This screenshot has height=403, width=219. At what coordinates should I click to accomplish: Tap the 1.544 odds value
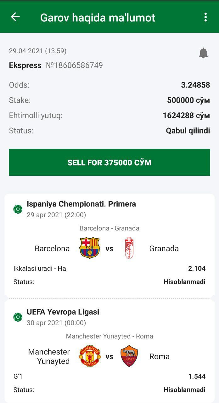(197, 377)
